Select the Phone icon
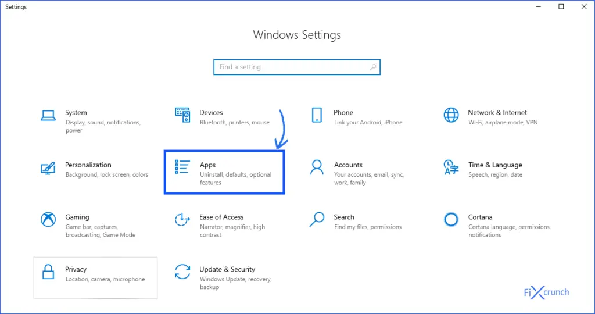Screen dimensions: 595x314 coord(317,115)
